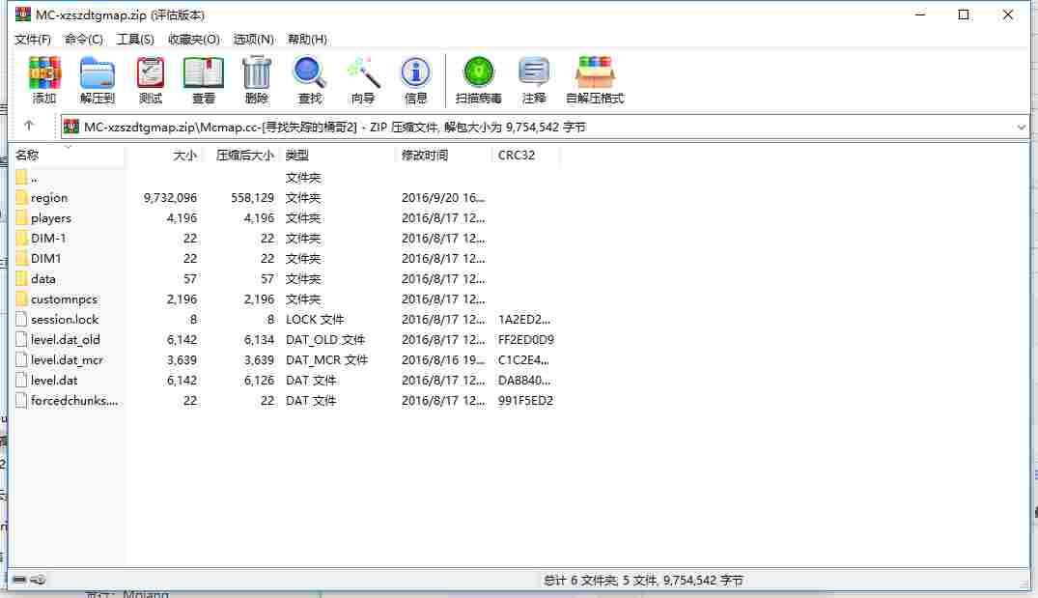Open the 帮助(H) menu
This screenshot has width=1038, height=598.
(x=307, y=39)
